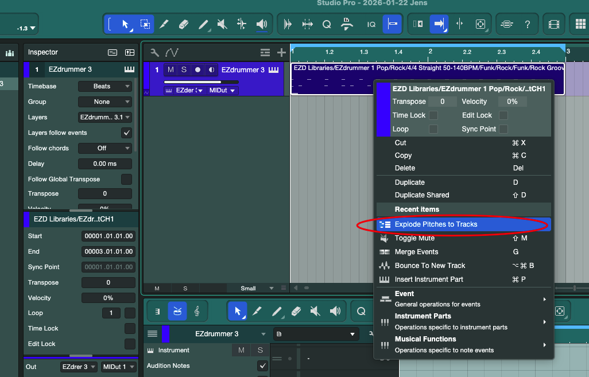589x377 pixels.
Task: Open the Timebase Beats dropdown
Action: coord(106,86)
